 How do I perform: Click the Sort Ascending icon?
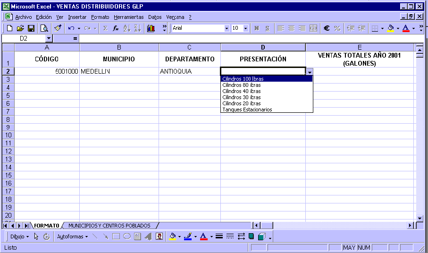pos(126,28)
